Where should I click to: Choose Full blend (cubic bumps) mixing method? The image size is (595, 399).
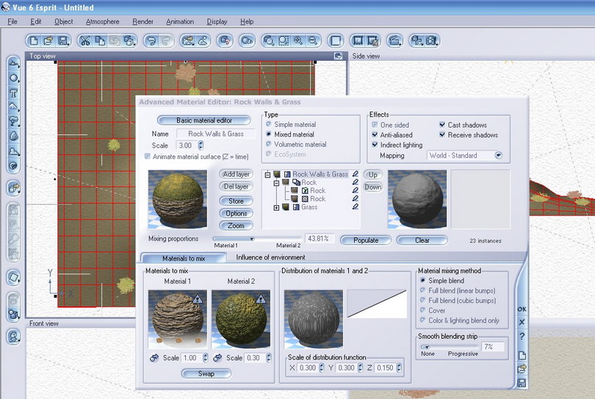(422, 300)
